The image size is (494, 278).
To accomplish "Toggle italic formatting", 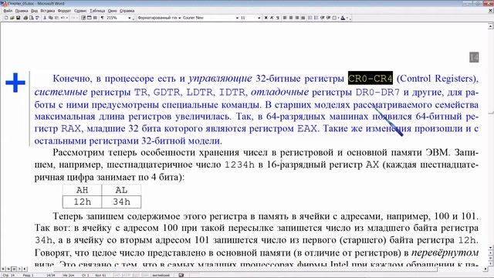I will coord(272,18).
